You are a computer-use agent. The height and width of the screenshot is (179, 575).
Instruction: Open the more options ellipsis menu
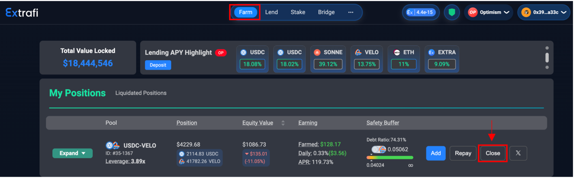coord(351,12)
